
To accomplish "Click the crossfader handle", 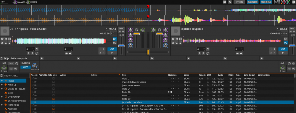I will (148, 52).
